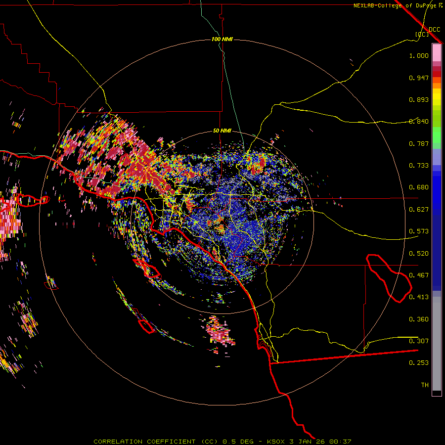This screenshot has height=445, width=445.
Task: Select the 0.413 scale value
Action: click(419, 297)
